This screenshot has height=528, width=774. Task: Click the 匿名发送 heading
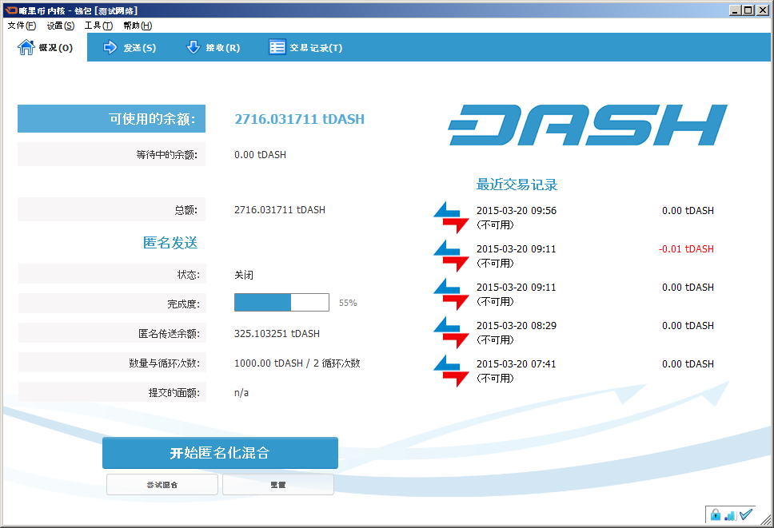tap(170, 243)
